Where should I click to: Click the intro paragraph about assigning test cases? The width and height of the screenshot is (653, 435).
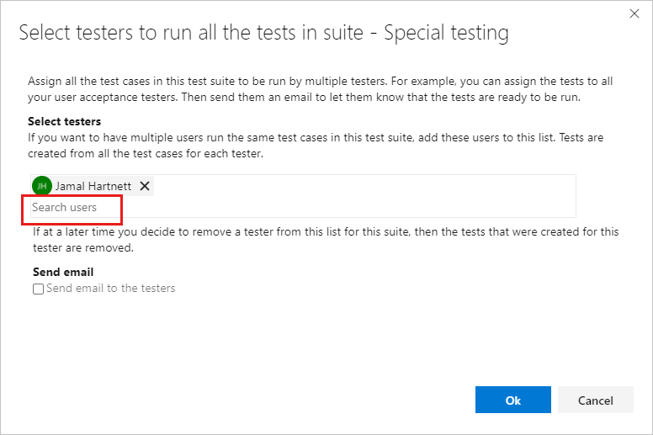pos(320,90)
